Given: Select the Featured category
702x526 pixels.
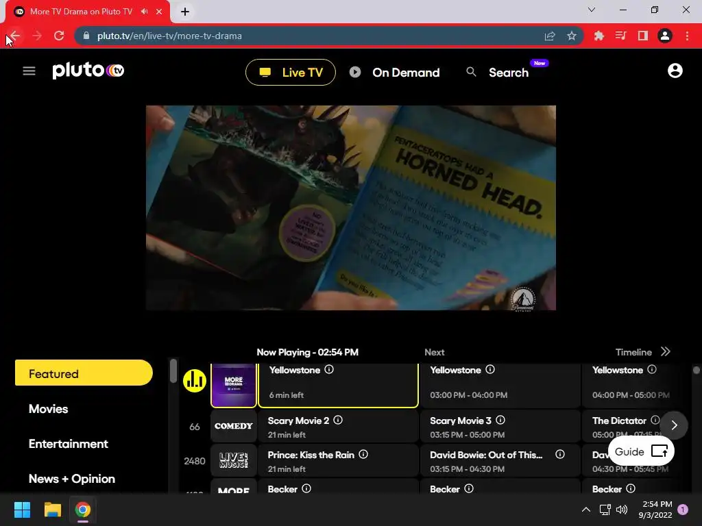Looking at the screenshot, I should click(x=84, y=373).
